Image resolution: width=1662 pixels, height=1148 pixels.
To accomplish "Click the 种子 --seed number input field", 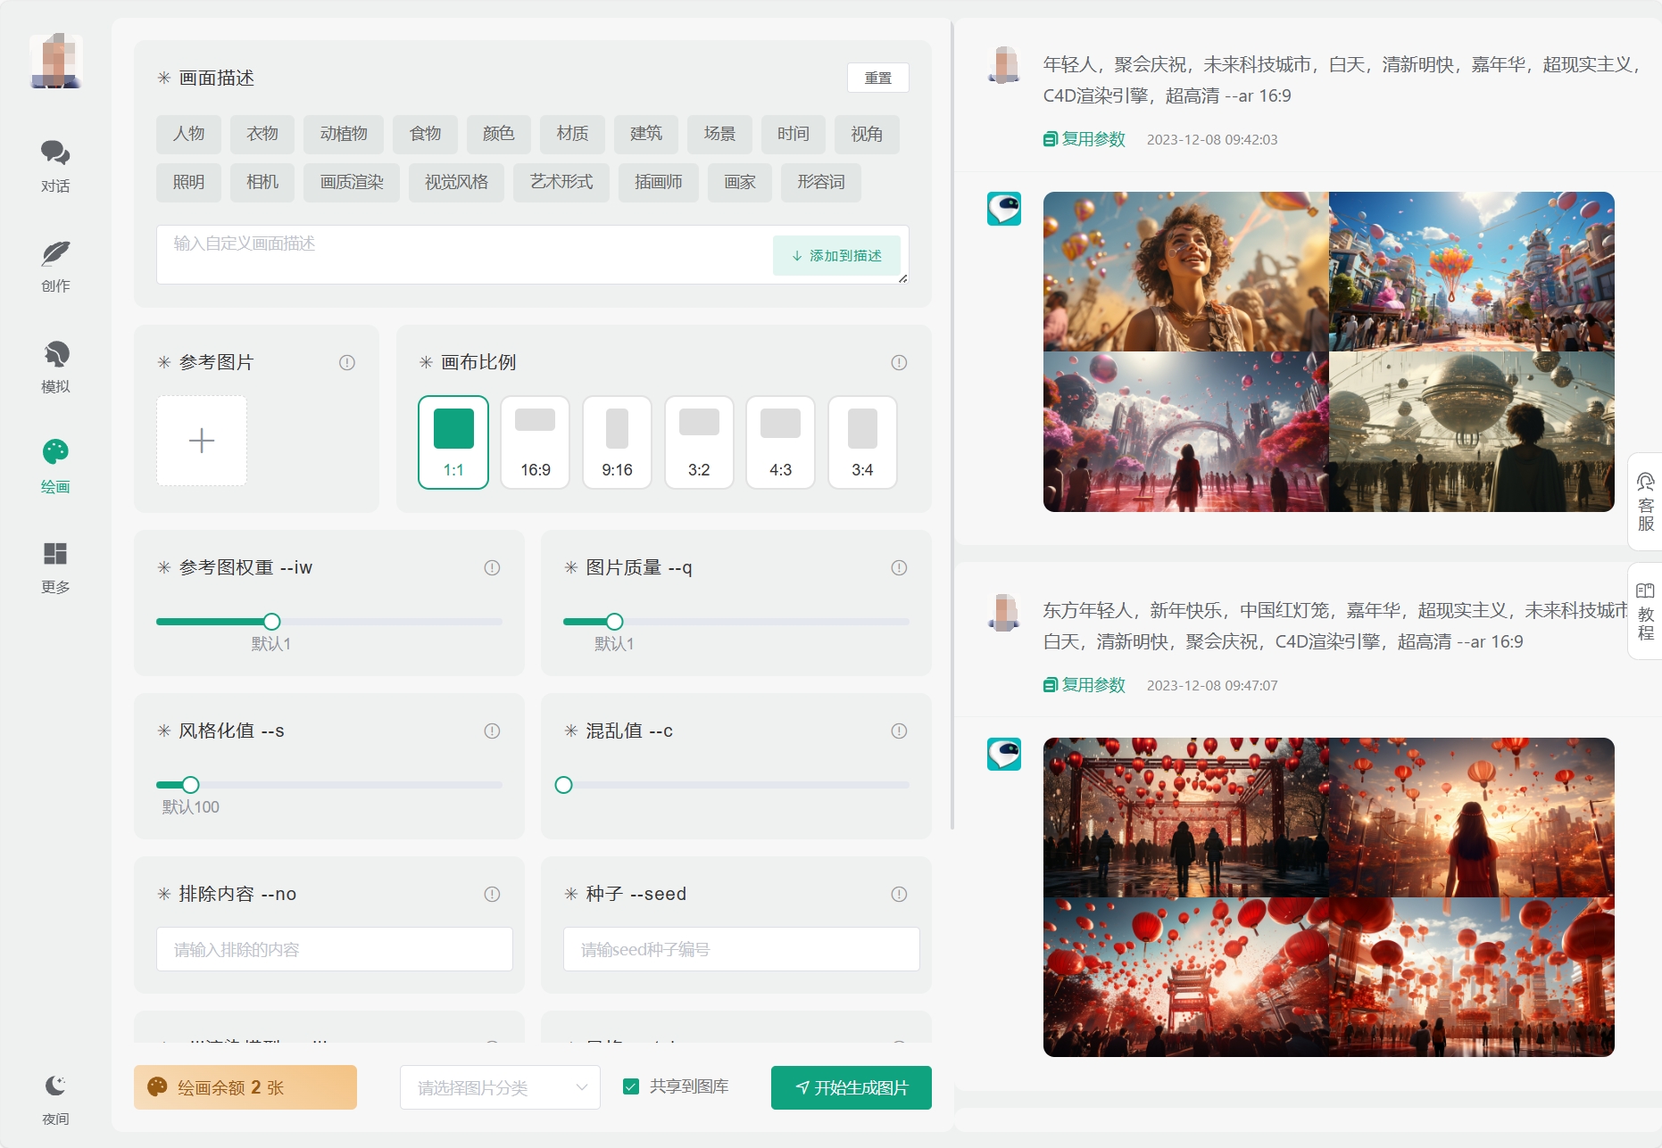I will coord(741,949).
